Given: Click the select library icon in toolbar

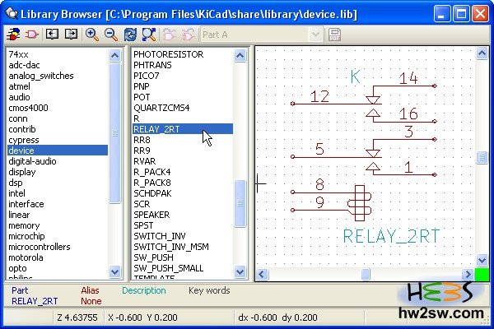Looking at the screenshot, I should coord(14,35).
